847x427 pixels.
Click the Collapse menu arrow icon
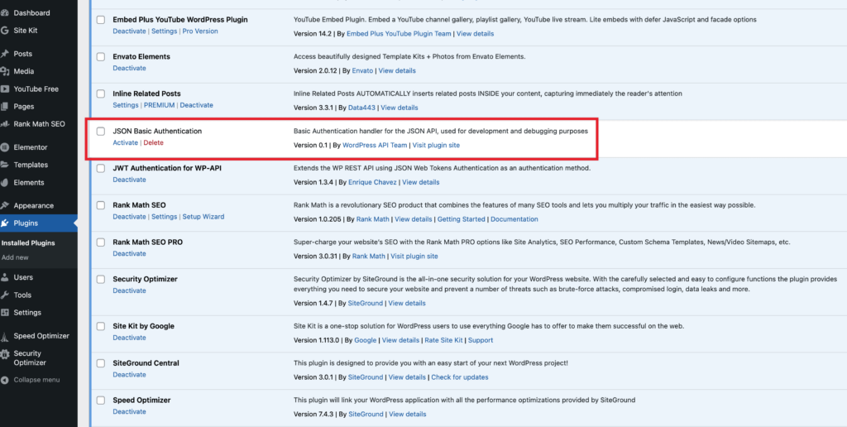click(5, 380)
